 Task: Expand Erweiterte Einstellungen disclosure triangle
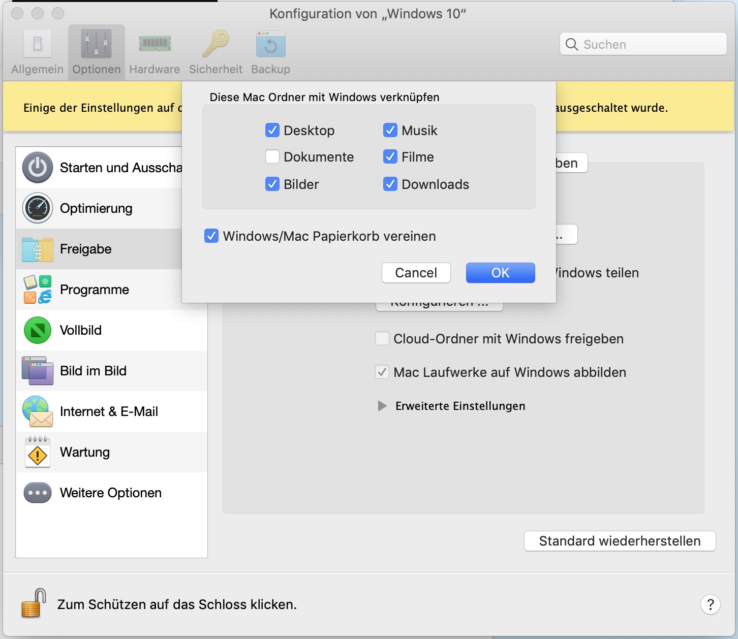pos(382,406)
